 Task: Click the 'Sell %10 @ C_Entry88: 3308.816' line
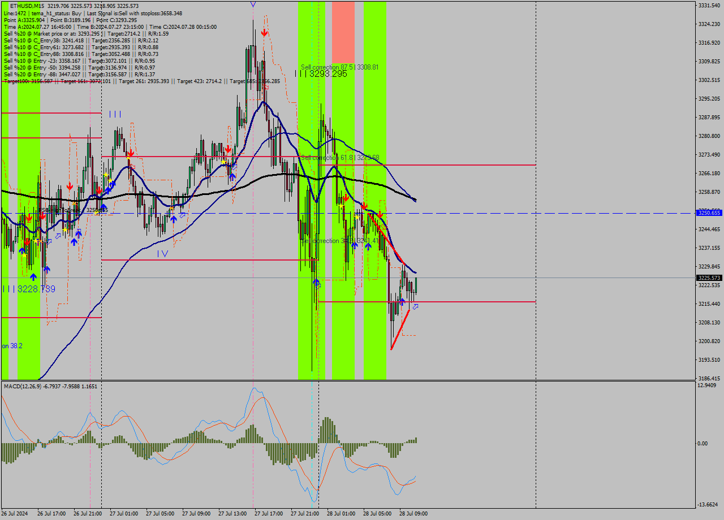pyautogui.click(x=81, y=54)
